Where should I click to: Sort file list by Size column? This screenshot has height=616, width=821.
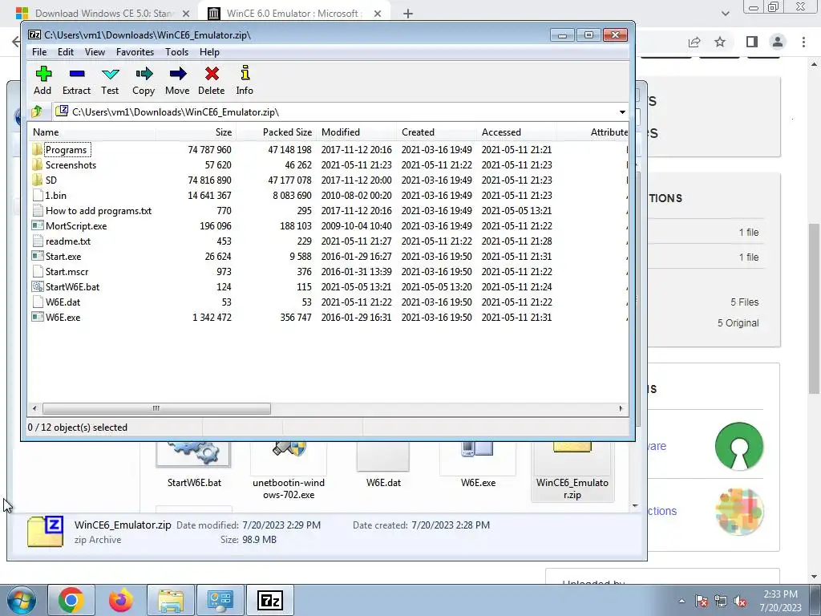point(196,132)
